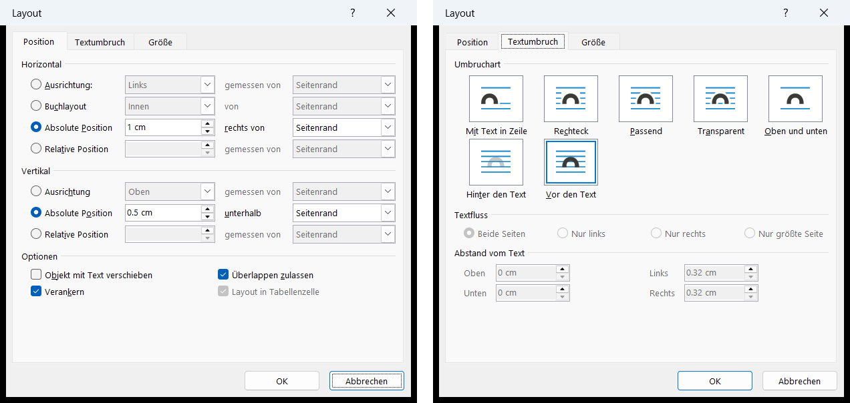The image size is (850, 403).
Task: Click the horizontal relative position field
Action: click(x=163, y=149)
